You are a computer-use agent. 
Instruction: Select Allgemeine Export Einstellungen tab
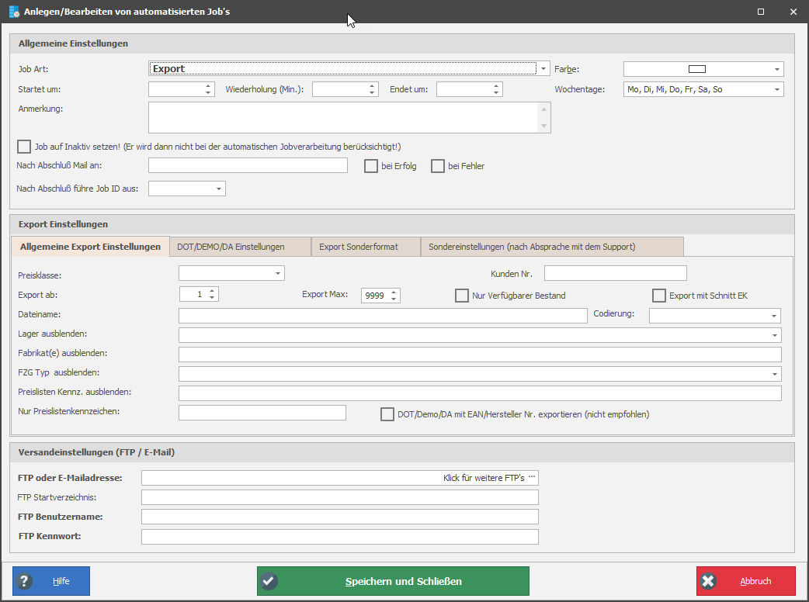point(90,247)
